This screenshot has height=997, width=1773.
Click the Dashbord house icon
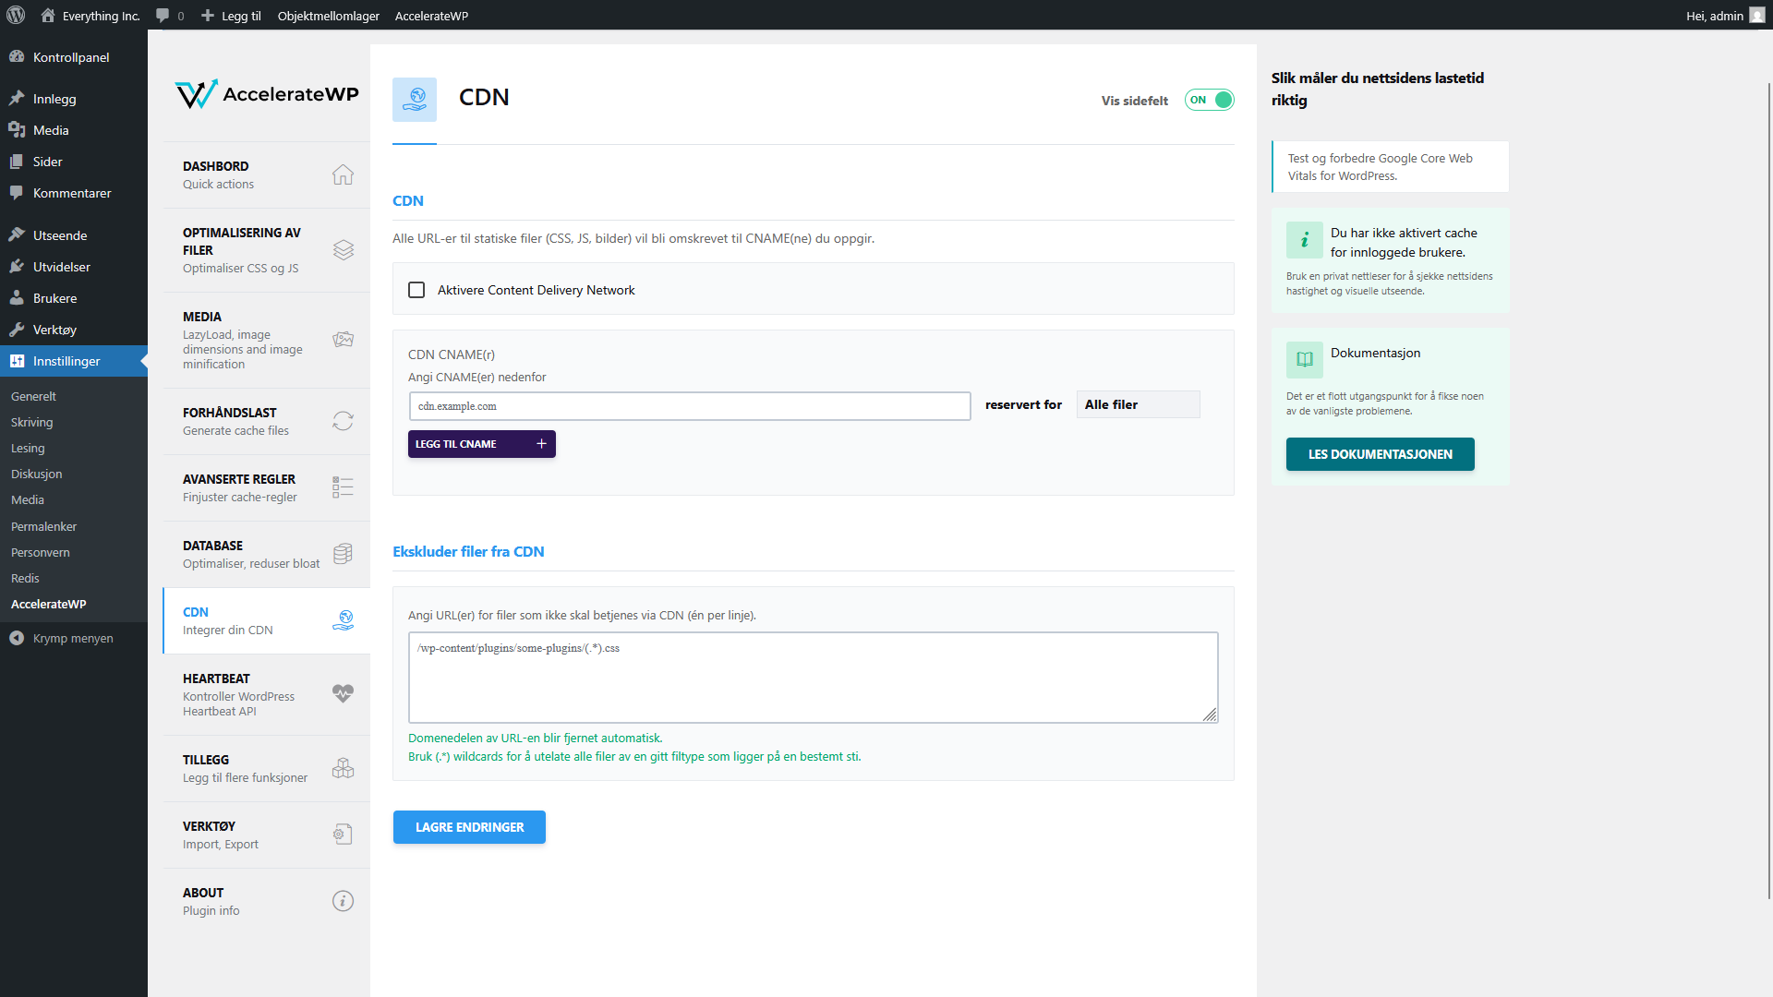343,174
